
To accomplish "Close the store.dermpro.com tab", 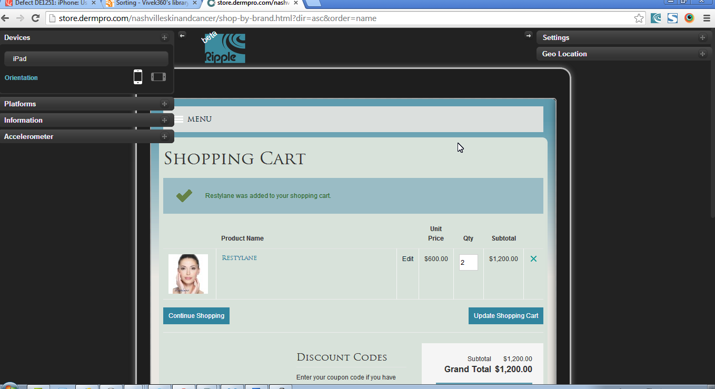I will [x=297, y=3].
